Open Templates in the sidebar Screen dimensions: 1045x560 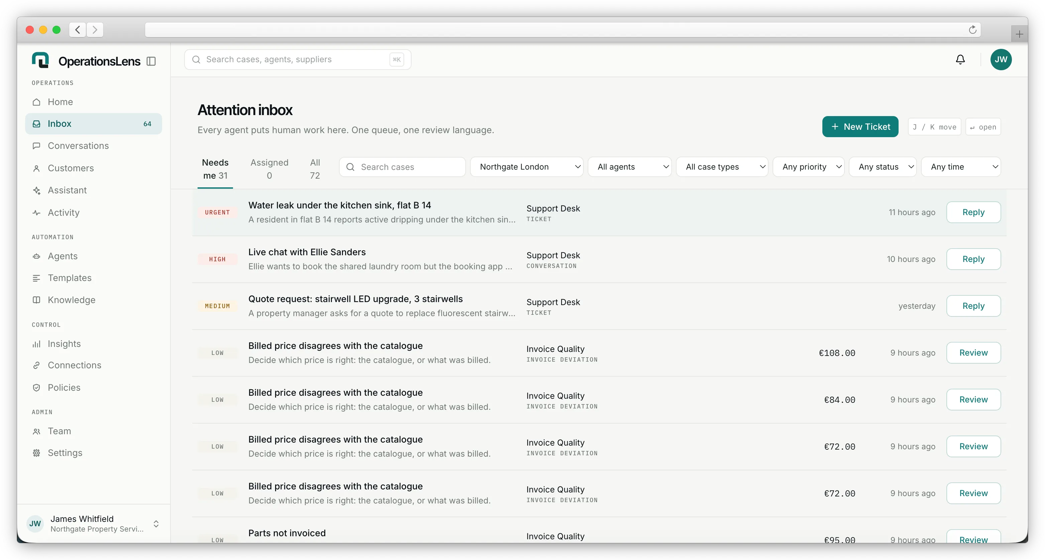93,278
